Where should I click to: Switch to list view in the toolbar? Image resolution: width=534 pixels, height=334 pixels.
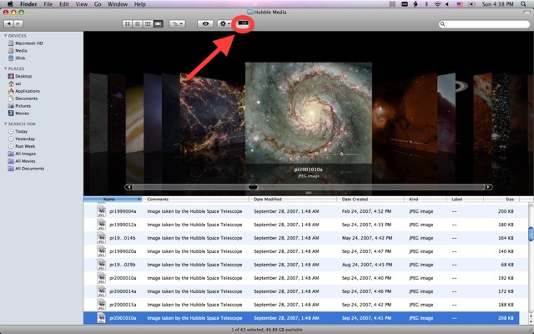pyautogui.click(x=138, y=24)
